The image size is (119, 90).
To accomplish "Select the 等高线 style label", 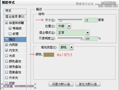I will pos(17,28).
